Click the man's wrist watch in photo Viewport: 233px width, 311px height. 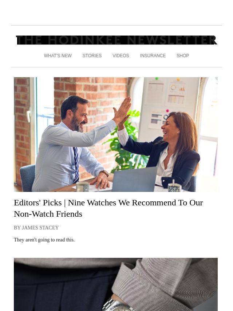click(x=104, y=173)
